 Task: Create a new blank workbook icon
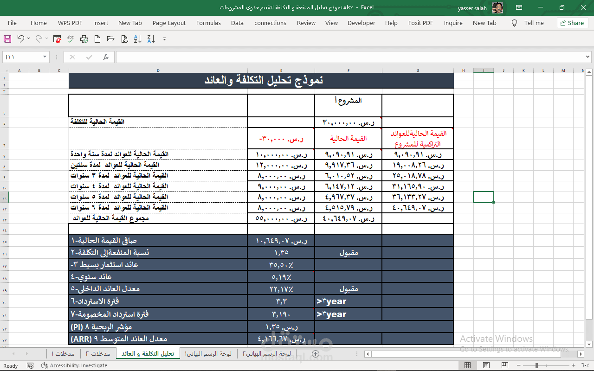(x=97, y=39)
